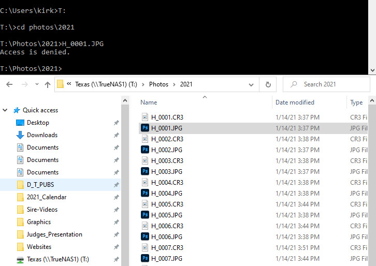Click file list scrollbar up arrow

[372, 100]
